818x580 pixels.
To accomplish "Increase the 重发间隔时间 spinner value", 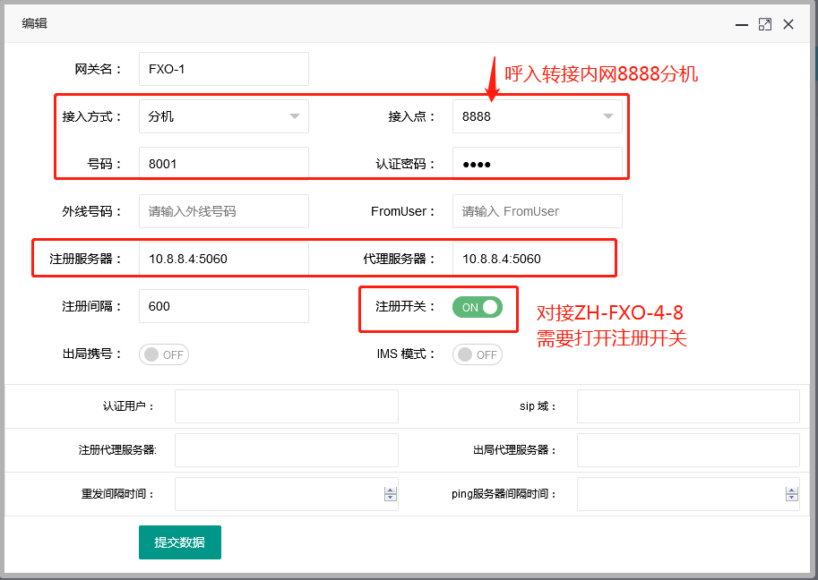I will (390, 490).
